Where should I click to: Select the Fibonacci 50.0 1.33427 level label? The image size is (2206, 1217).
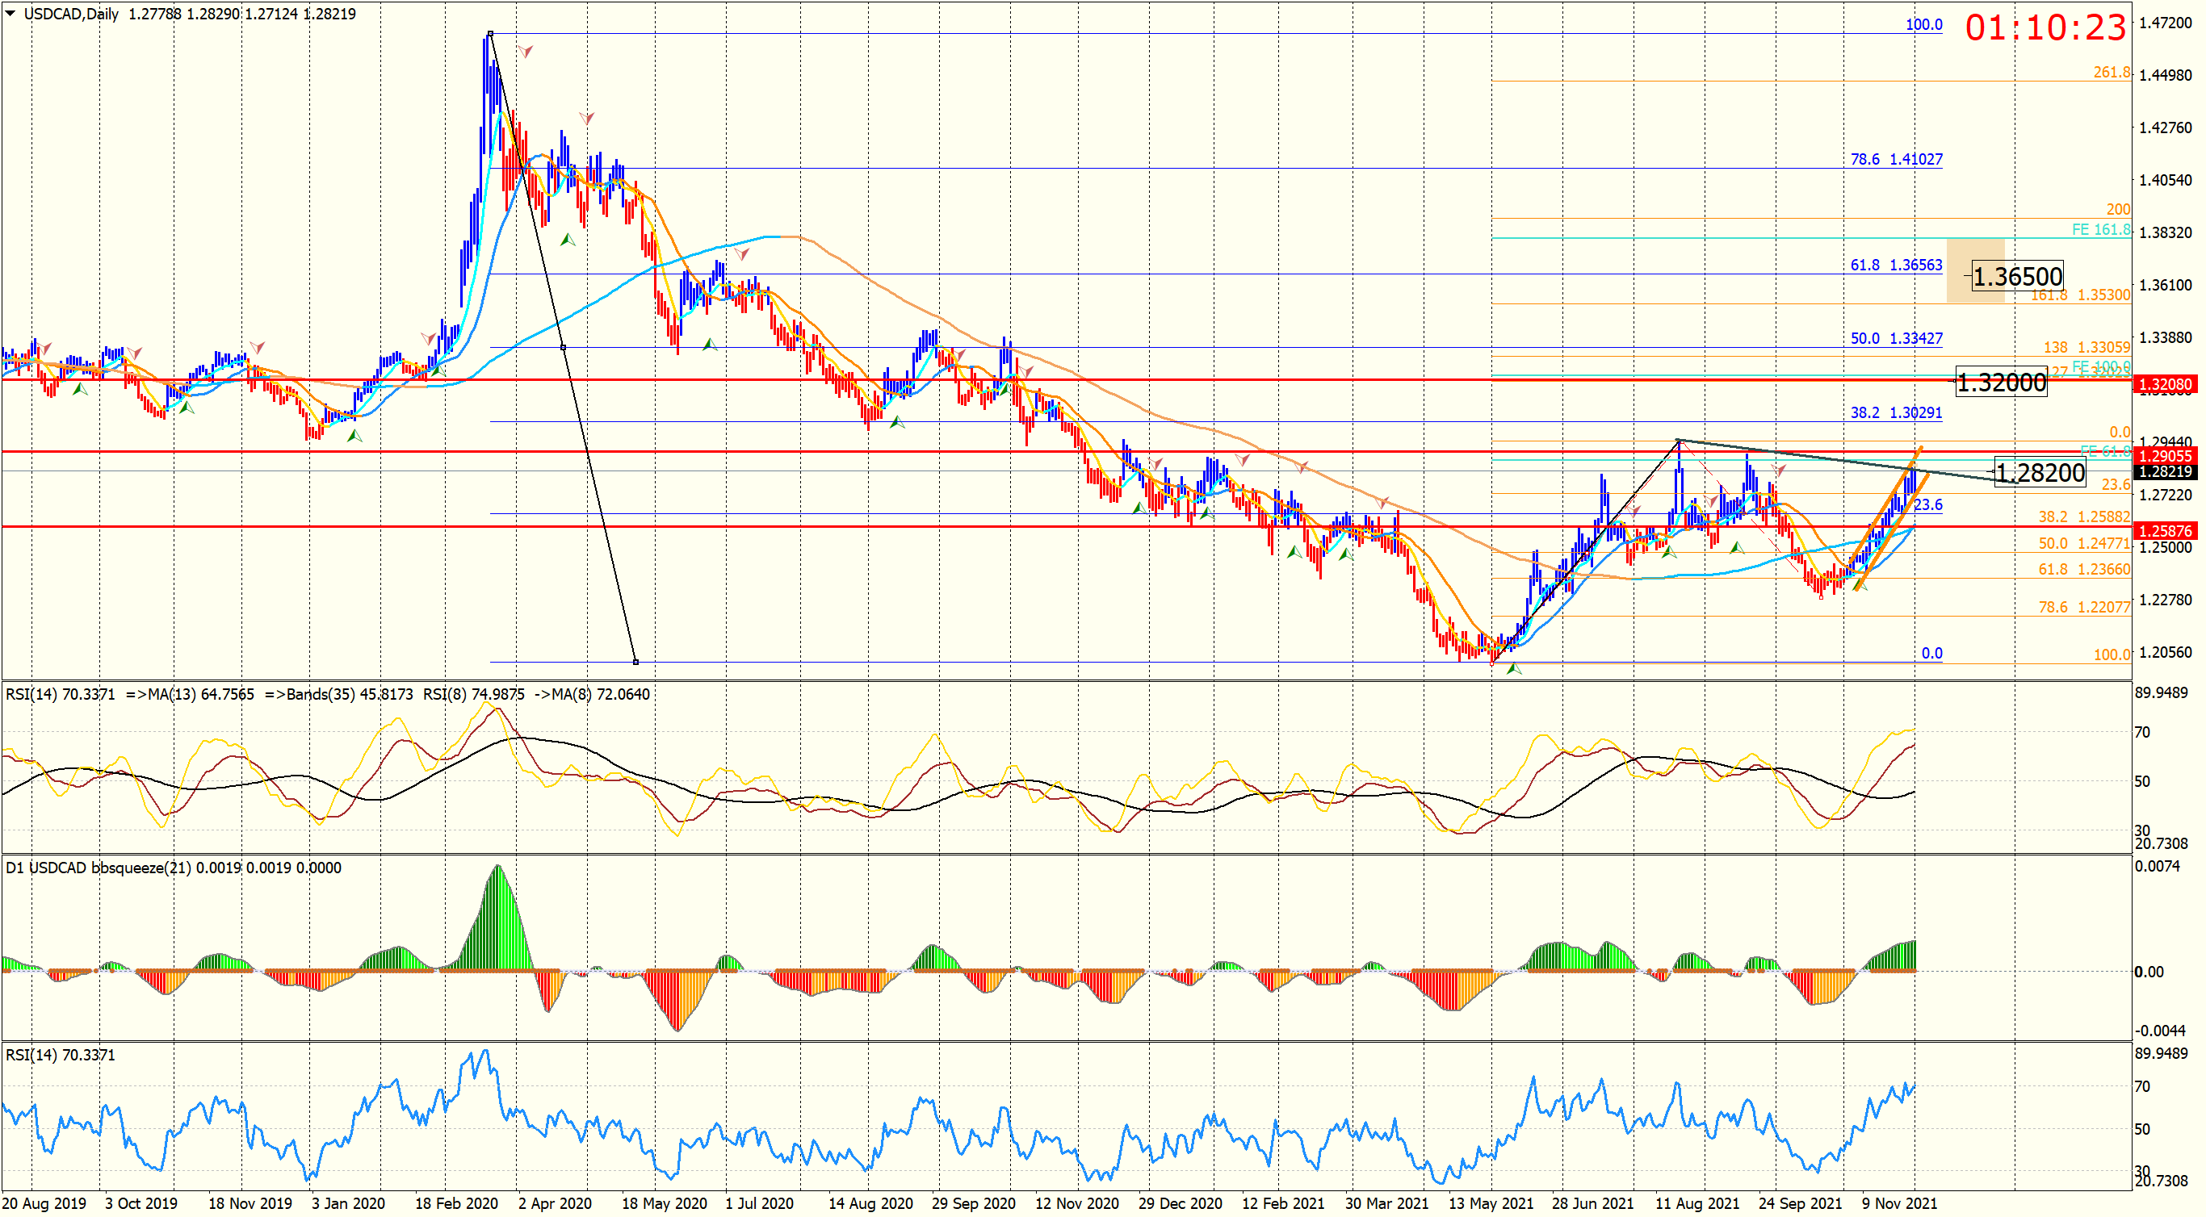tap(1895, 338)
